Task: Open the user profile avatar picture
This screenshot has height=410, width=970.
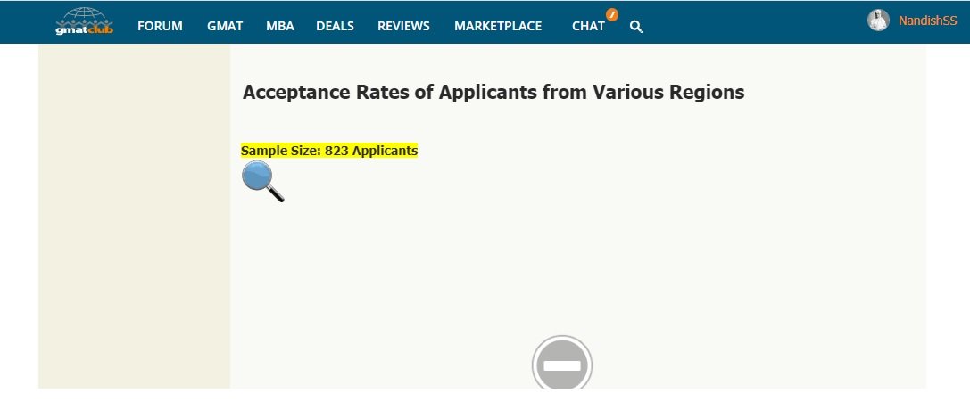Action: 878,20
